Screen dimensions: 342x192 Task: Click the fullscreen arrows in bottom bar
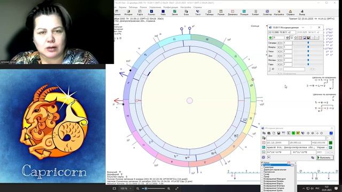(177, 188)
